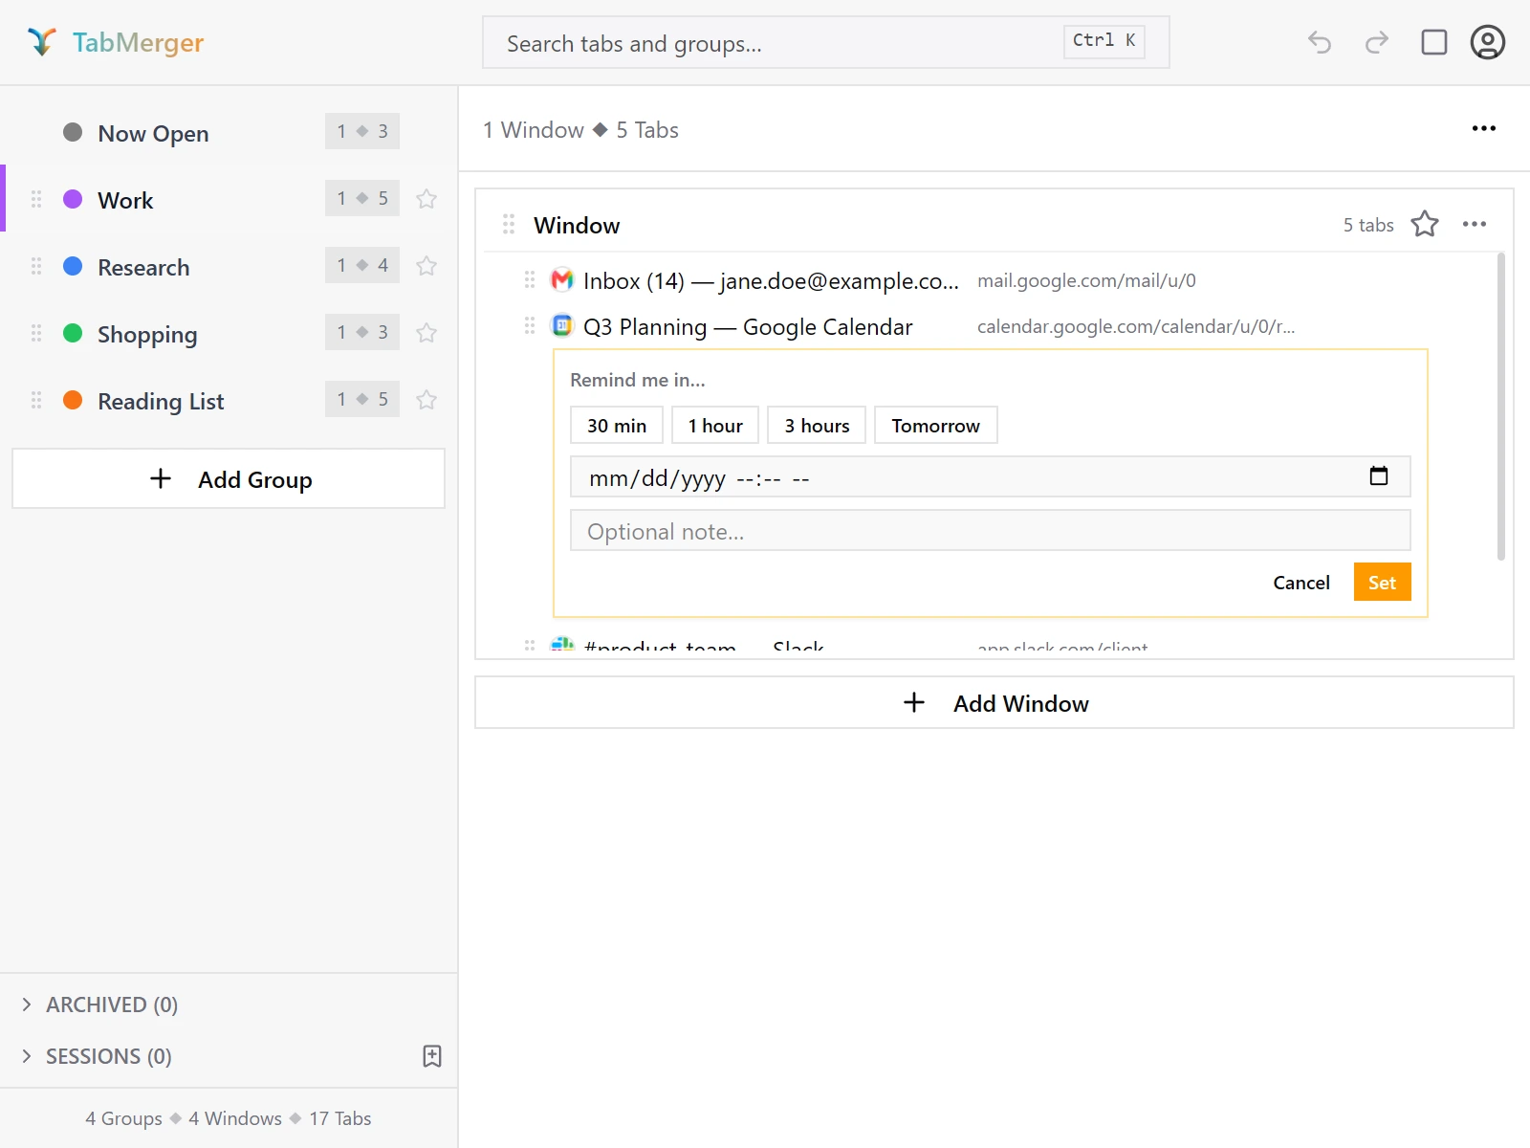Viewport: 1530px width, 1148px height.
Task: Click the redo arrow in header
Action: 1377,42
